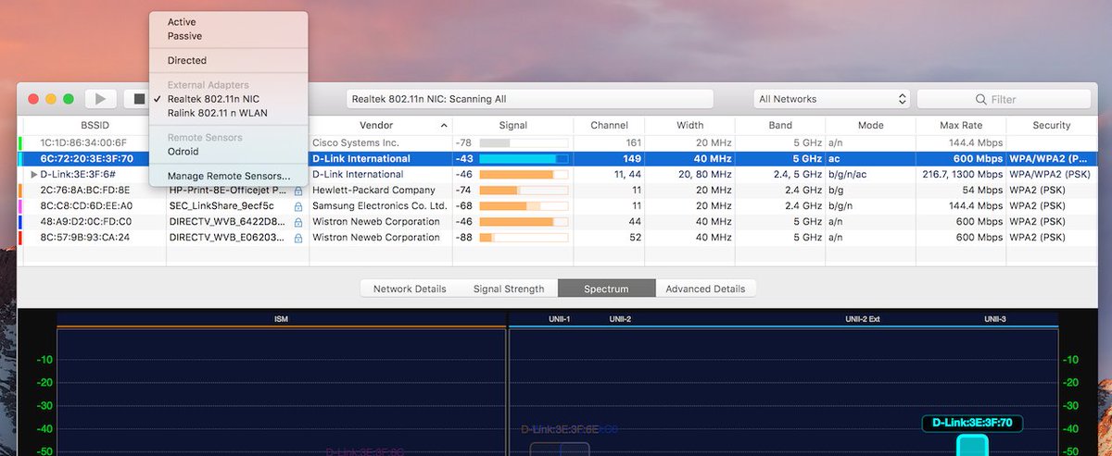Viewport: 1112px width, 456px height.
Task: Click the magnifier icon in Filter field
Action: click(x=980, y=99)
